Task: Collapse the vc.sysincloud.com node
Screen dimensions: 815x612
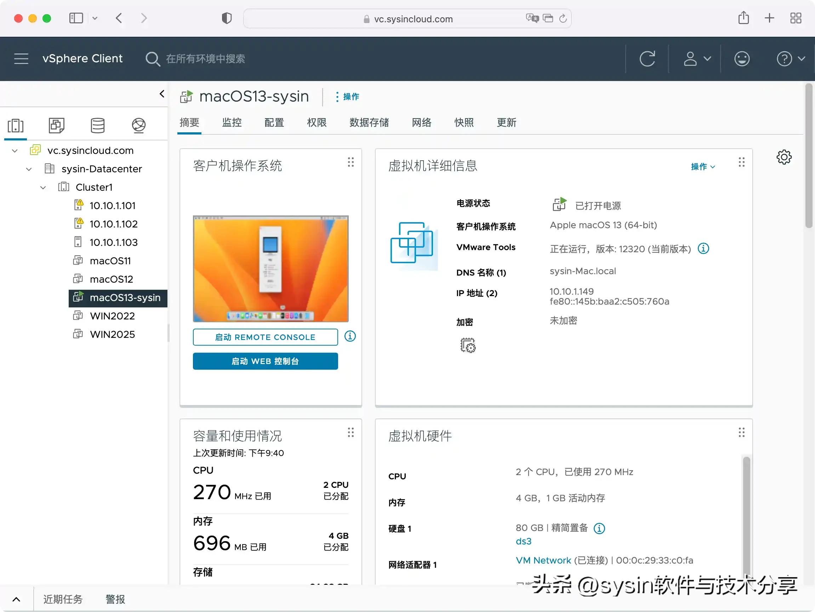Action: point(15,150)
